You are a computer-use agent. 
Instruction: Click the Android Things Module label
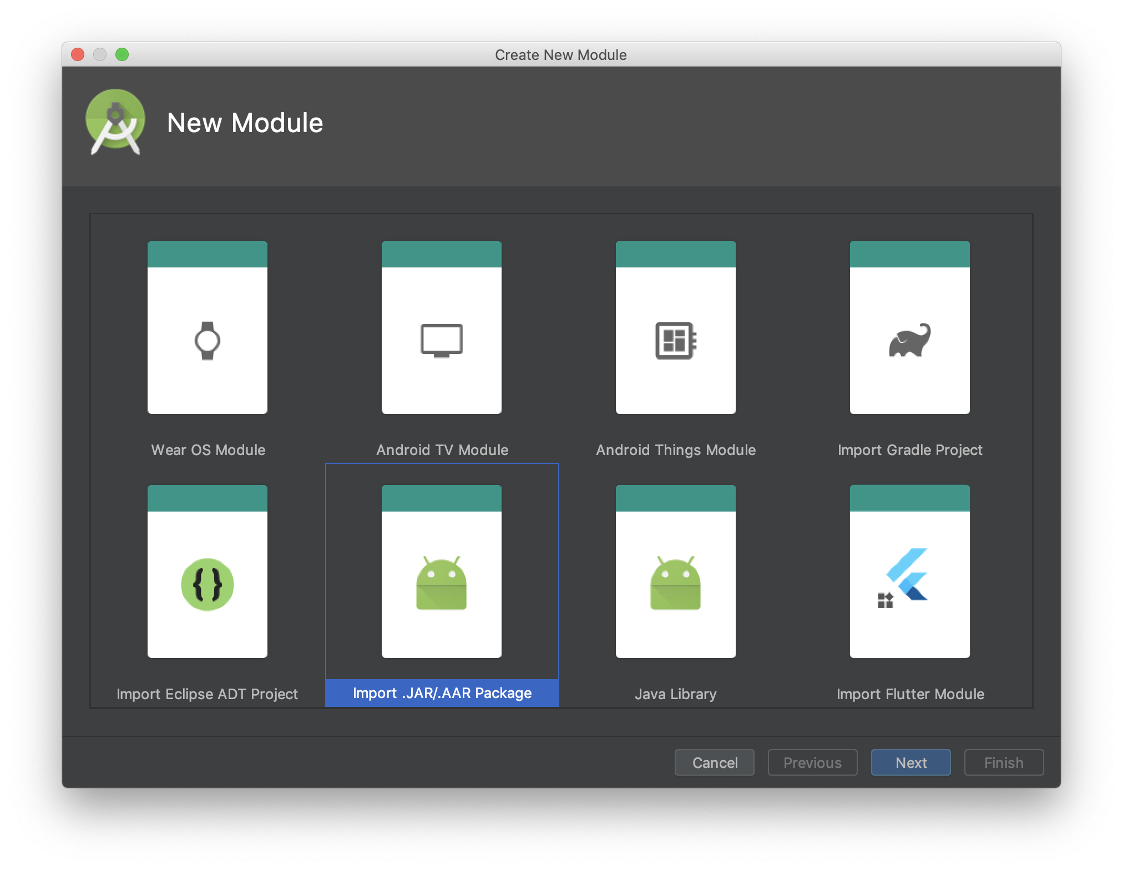click(x=676, y=450)
